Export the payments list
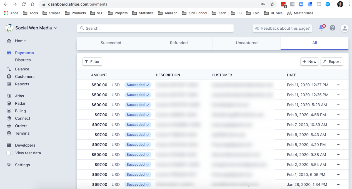This screenshot has width=352, height=189. tap(332, 62)
